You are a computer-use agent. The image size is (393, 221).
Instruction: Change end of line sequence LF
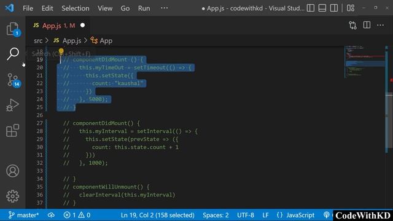pyautogui.click(x=265, y=215)
